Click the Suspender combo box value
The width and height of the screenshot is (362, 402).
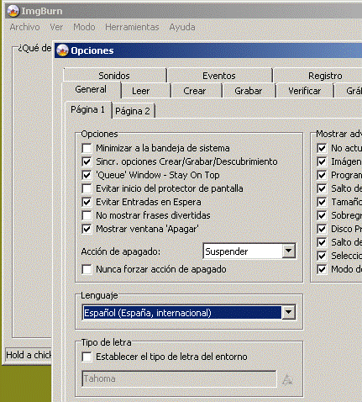(243, 251)
